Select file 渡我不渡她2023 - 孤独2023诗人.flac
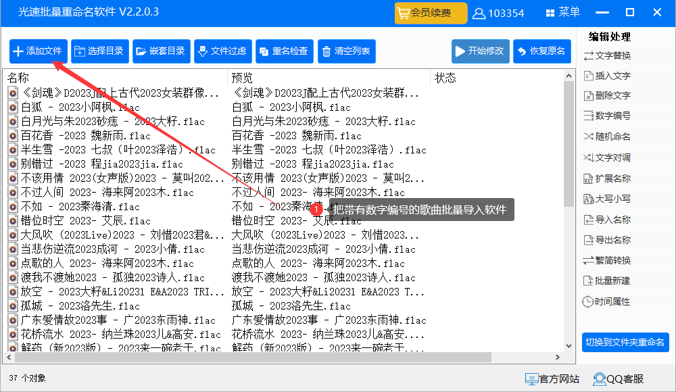The height and width of the screenshot is (392, 676). [113, 278]
